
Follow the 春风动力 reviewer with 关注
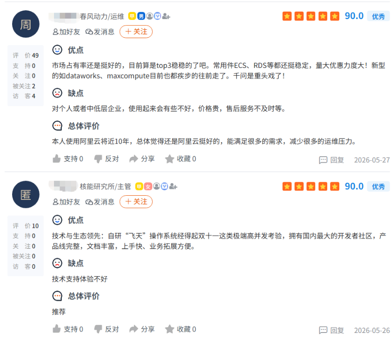[x=136, y=32]
